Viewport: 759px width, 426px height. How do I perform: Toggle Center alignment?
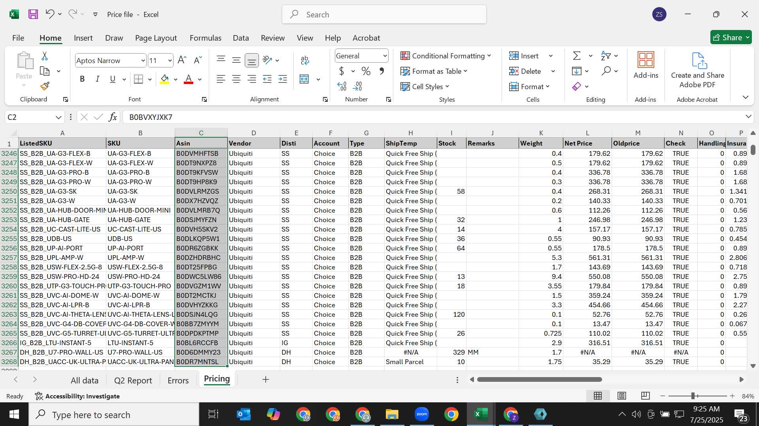236,79
